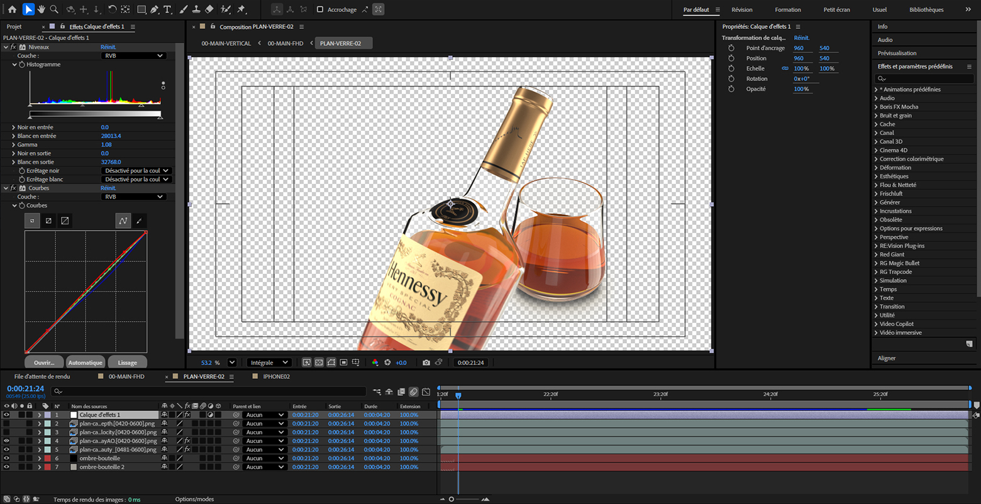The image size is (981, 504).
Task: Click the label color swatch of layer 6
Action: [x=47, y=458]
